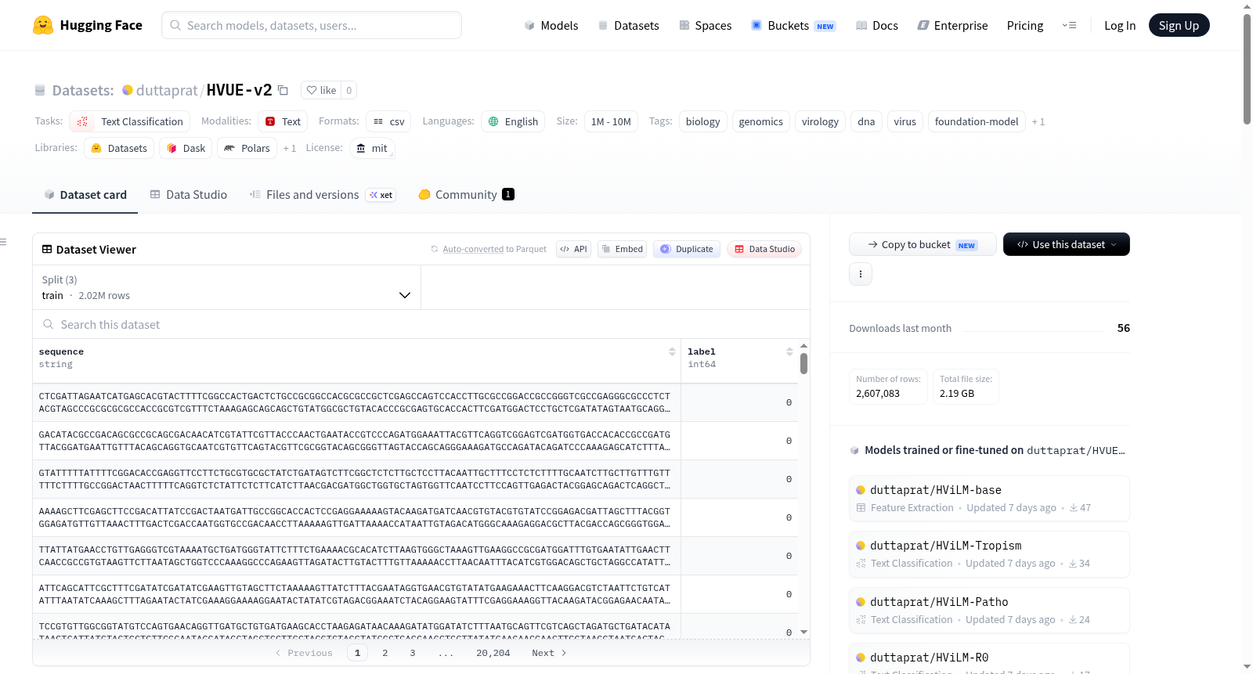1253x674 pixels.
Task: Click the biology tag
Action: tap(702, 121)
